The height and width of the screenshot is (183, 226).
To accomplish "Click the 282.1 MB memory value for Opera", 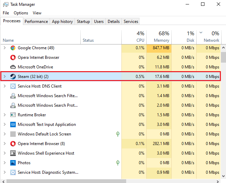I will [161, 143].
